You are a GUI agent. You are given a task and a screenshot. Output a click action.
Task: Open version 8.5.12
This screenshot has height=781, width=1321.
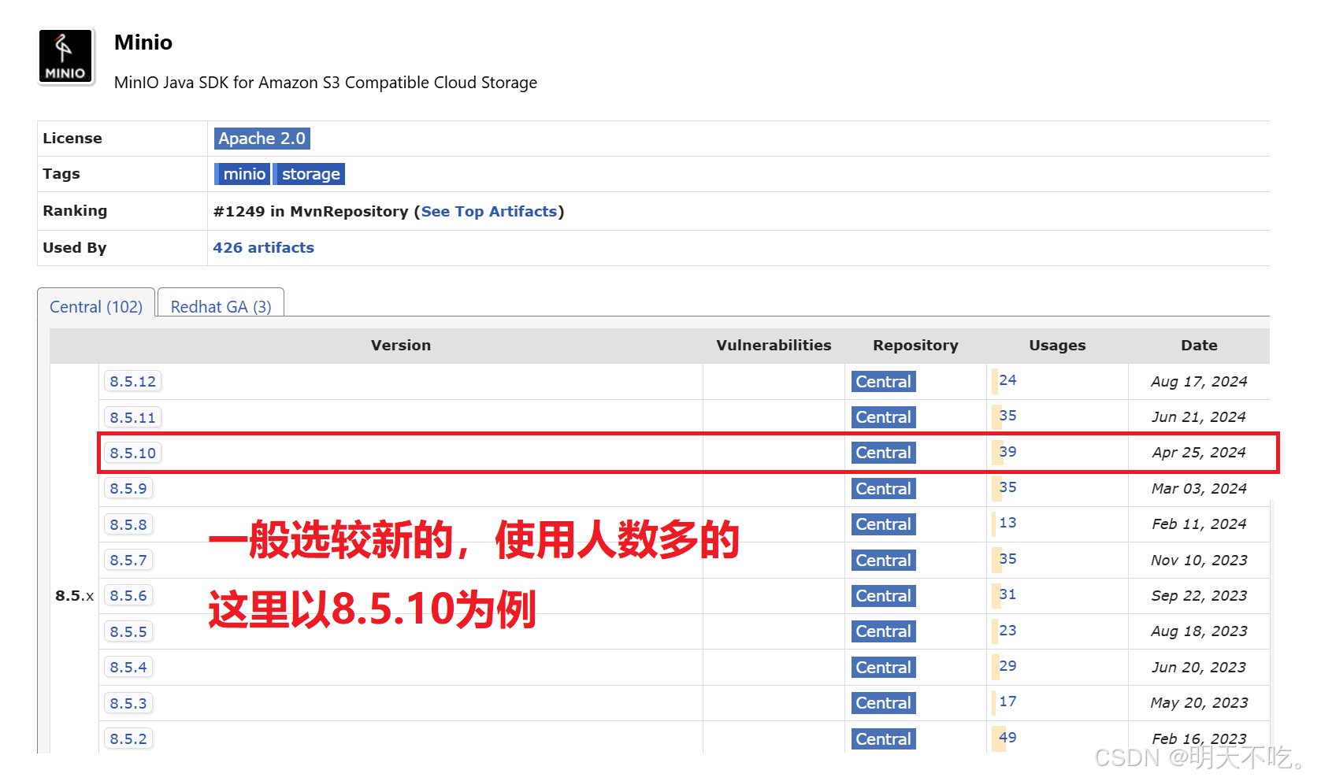(x=132, y=381)
